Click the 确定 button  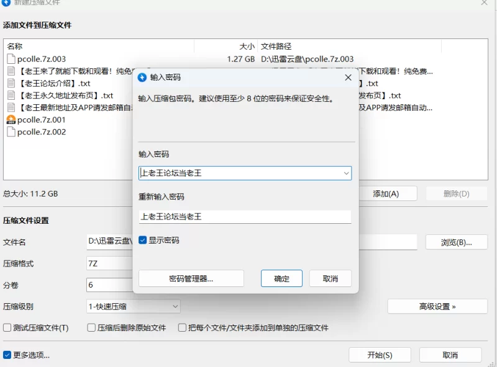pyautogui.click(x=281, y=278)
